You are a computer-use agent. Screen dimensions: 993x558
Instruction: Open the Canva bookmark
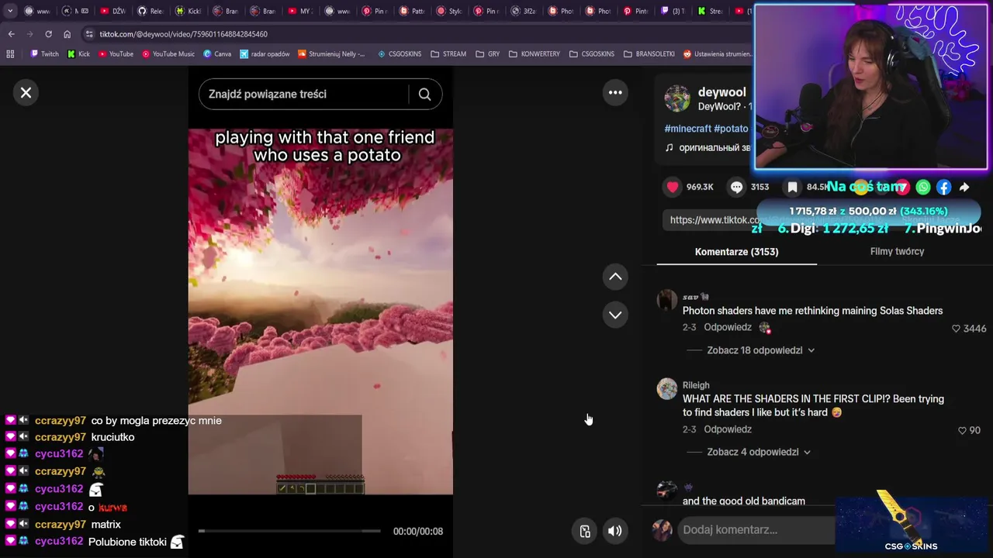[217, 54]
